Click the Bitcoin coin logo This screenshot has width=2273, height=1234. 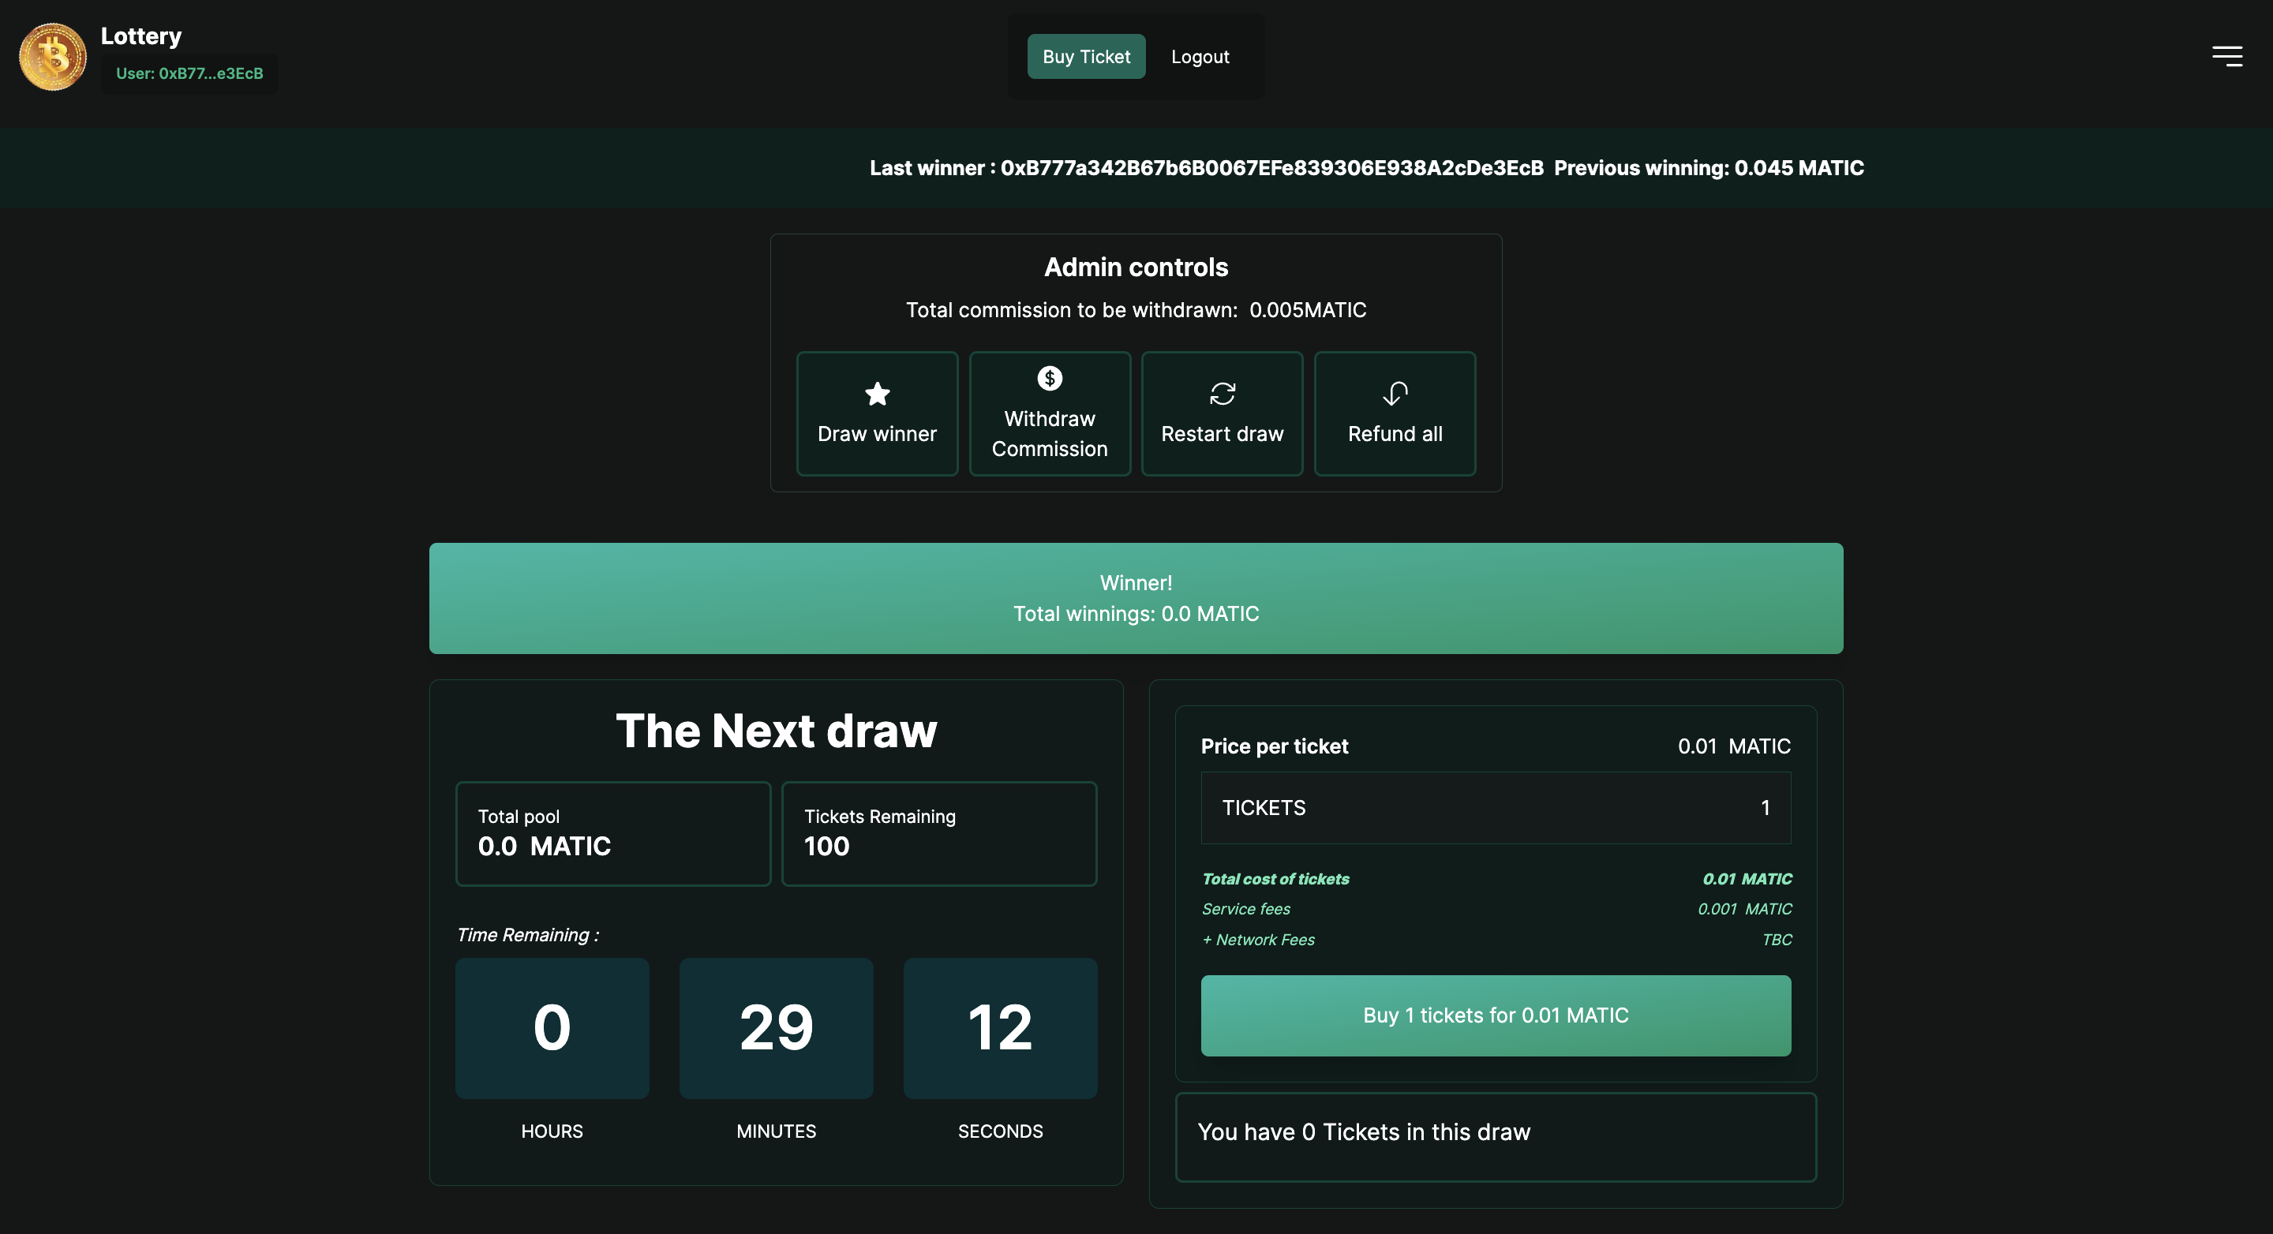[x=53, y=57]
